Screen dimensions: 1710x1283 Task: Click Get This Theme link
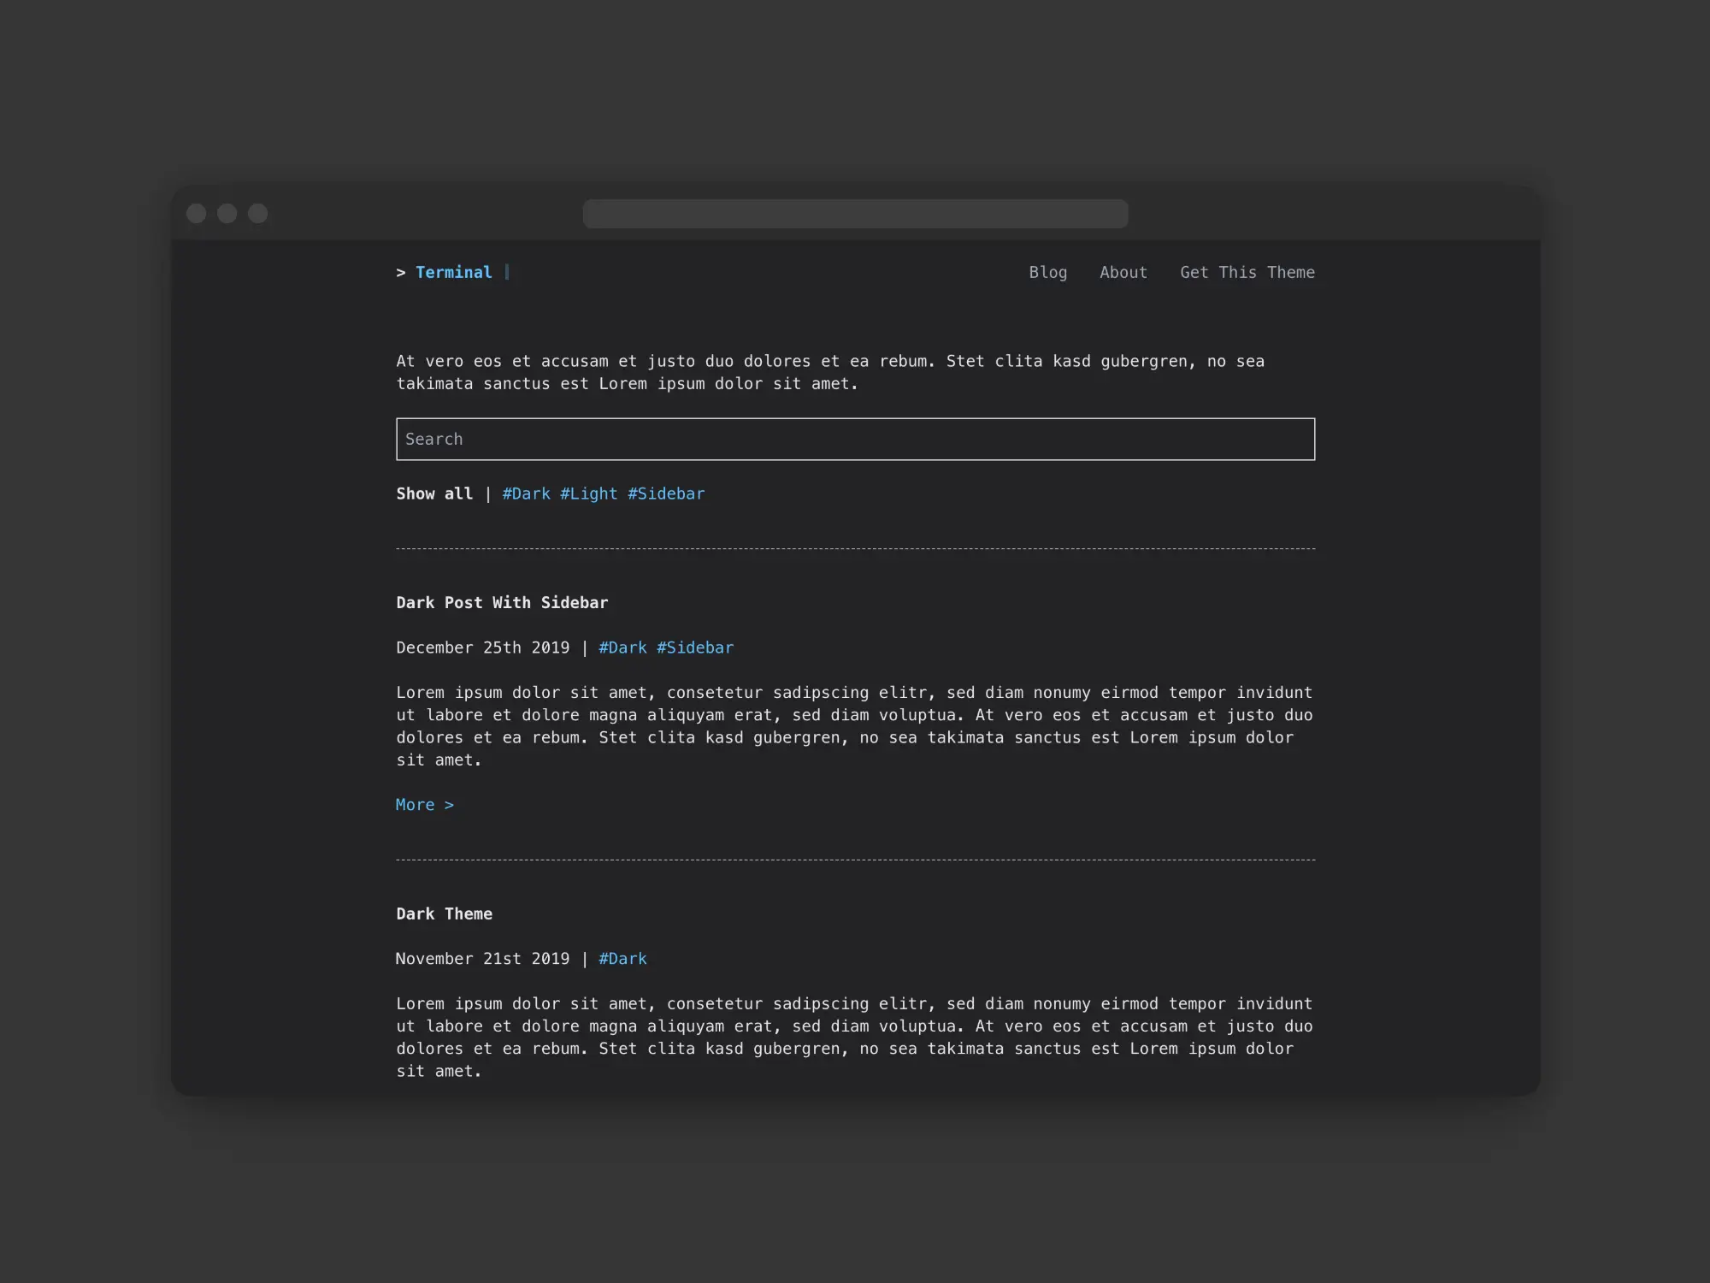1247,272
